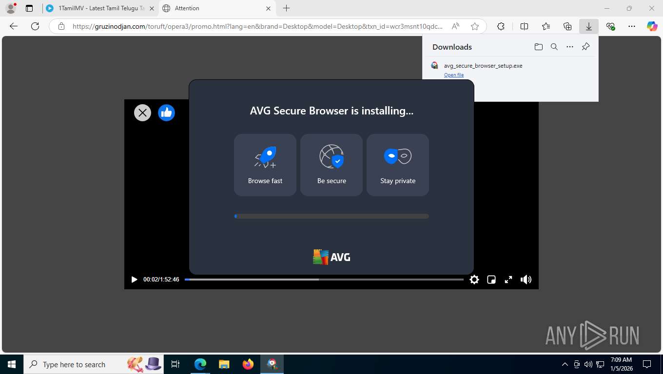663x374 pixels.
Task: Show hidden system tray icons
Action: 565,364
